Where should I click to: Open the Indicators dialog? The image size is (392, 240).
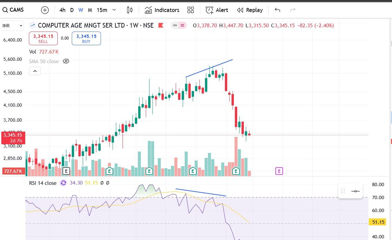point(162,10)
